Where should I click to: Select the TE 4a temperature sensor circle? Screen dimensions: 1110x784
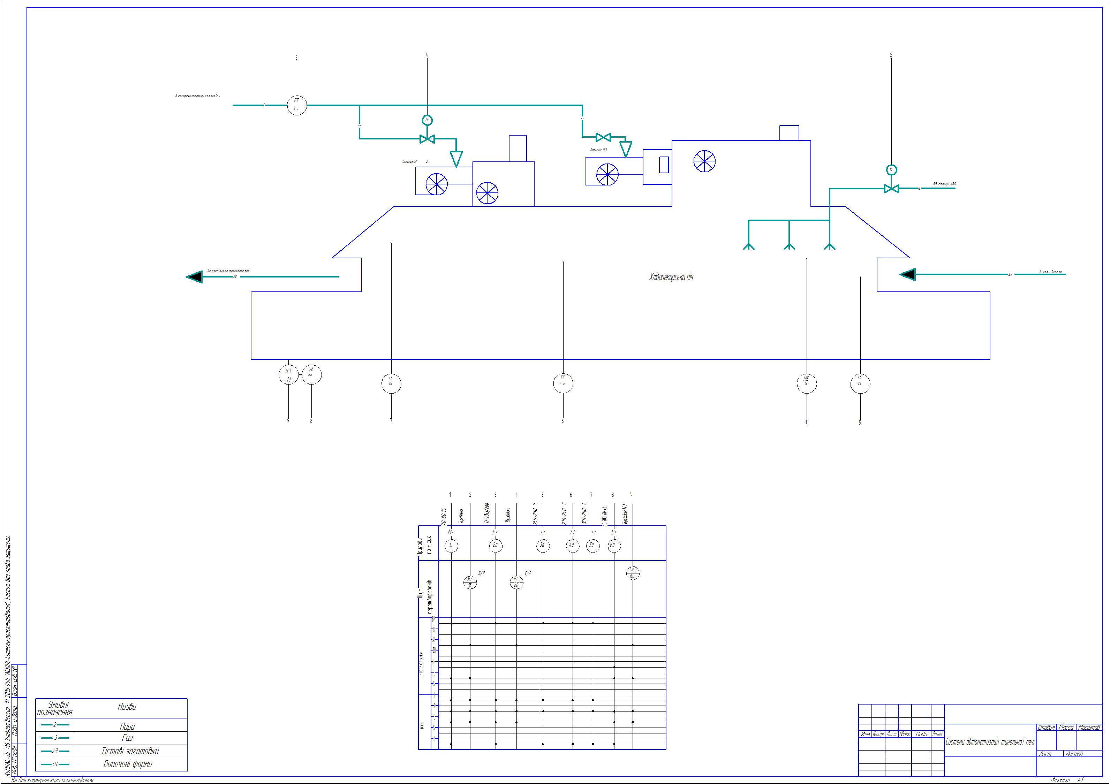pyautogui.click(x=563, y=383)
